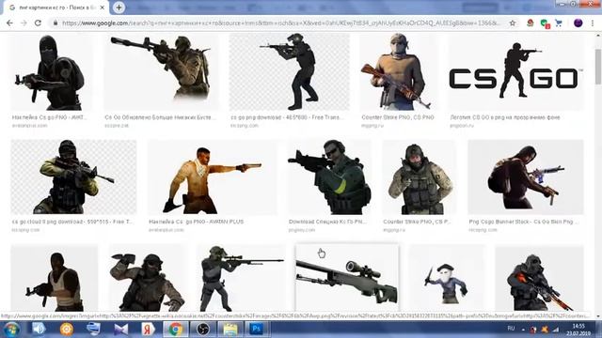
Task: Open the man pointing golden pistol thumbnail
Action: coord(212,177)
